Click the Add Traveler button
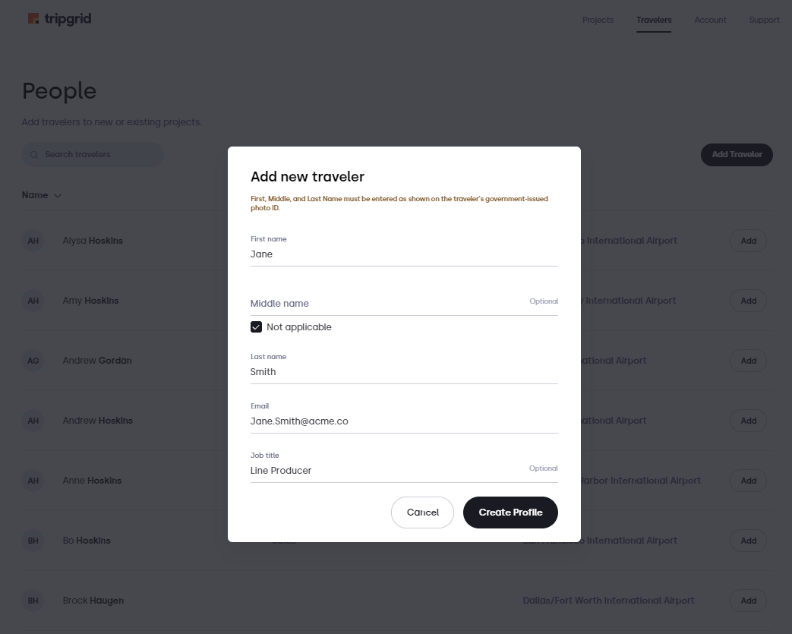 (737, 155)
